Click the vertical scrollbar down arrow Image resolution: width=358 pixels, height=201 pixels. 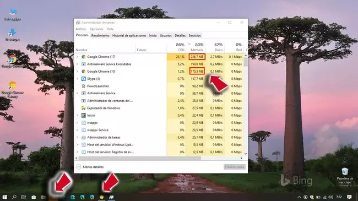(x=246, y=154)
